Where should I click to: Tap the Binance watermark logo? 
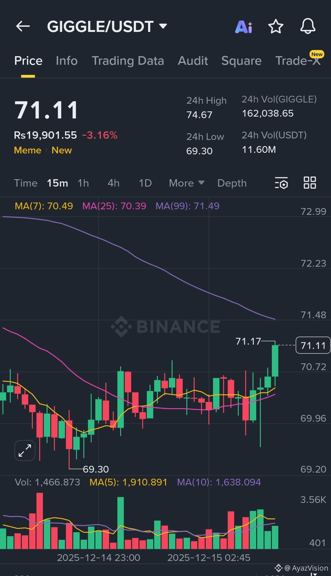pos(165,327)
